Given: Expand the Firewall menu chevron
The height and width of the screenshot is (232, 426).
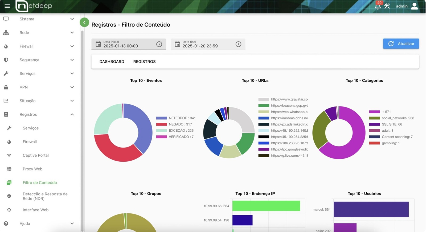Looking at the screenshot, I should (x=72, y=46).
